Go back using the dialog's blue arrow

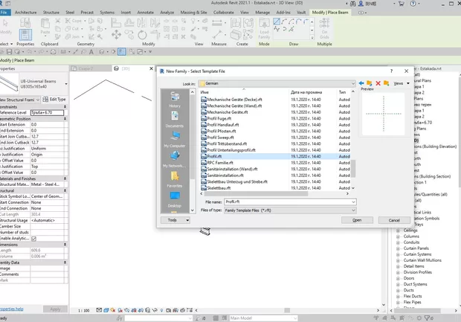361,83
